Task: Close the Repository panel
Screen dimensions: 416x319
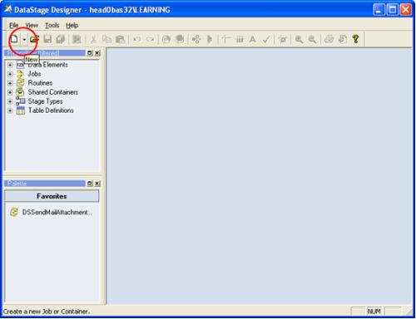Action: 97,53
